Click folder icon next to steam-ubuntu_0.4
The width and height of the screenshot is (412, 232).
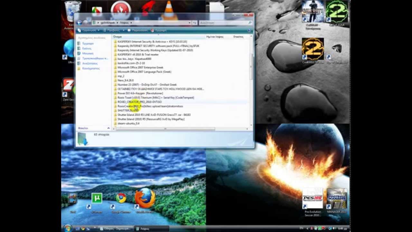115,123
